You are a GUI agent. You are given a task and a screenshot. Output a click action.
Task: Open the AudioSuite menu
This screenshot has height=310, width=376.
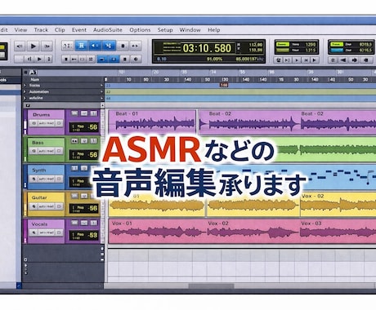click(108, 30)
